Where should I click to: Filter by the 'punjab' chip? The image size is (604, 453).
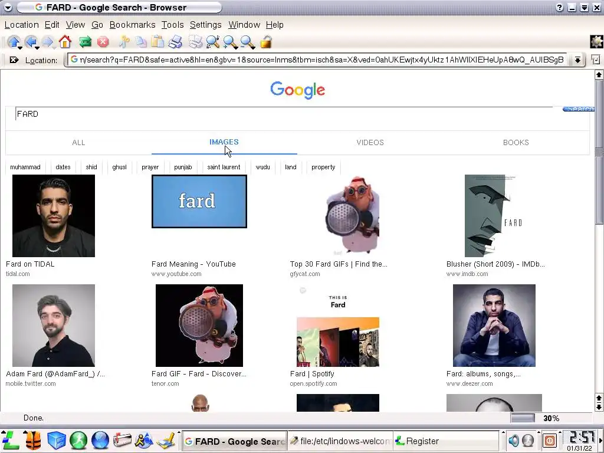[x=183, y=167]
